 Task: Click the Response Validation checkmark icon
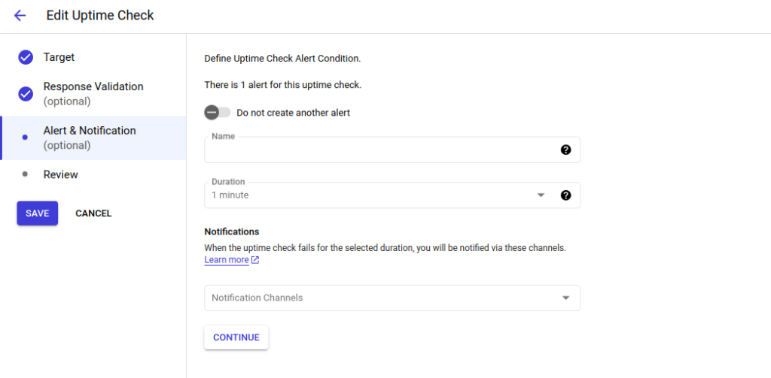point(26,94)
